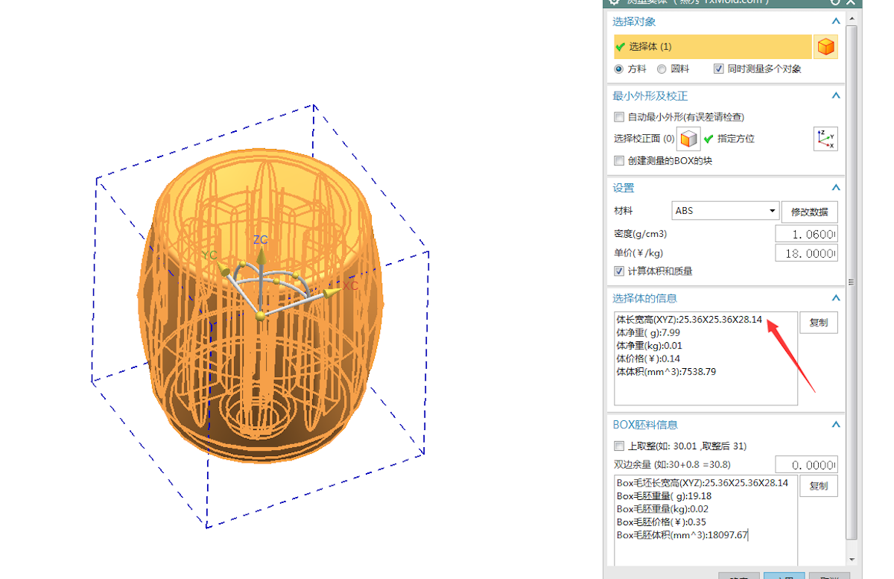The width and height of the screenshot is (894, 579).
Task: Click the 体体积(mm^3):7538.79 line
Action: coord(666,372)
